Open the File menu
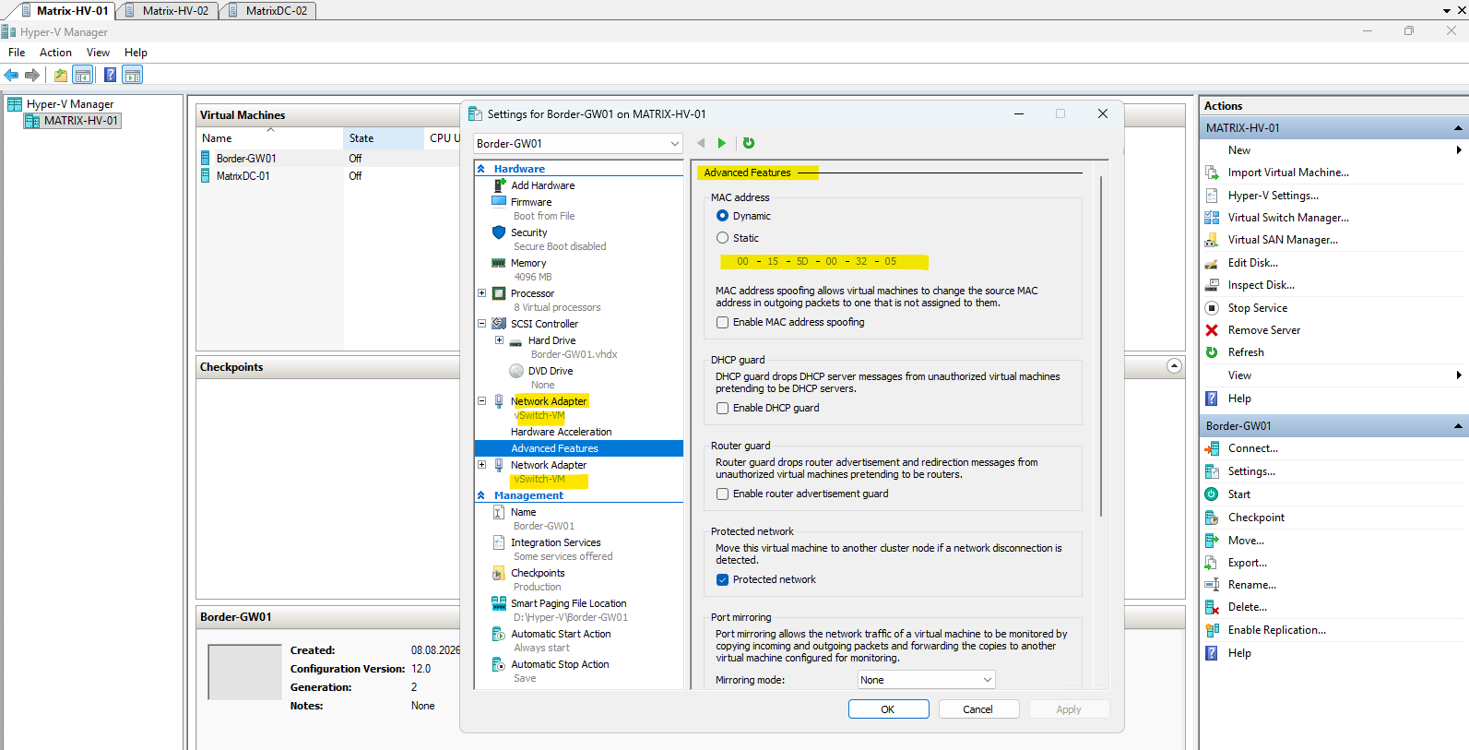Screen dimensions: 1469x750 click(17, 53)
